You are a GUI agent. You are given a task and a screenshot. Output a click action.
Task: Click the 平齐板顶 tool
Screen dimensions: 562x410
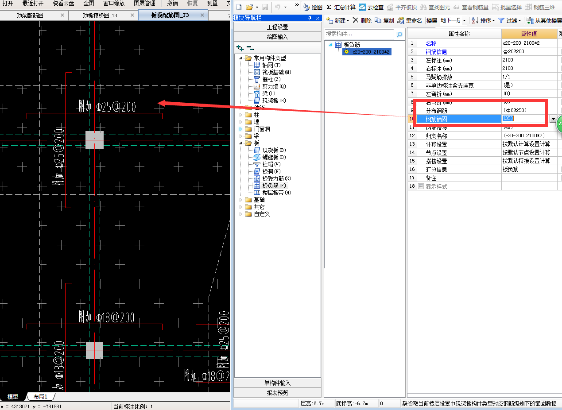(x=402, y=7)
